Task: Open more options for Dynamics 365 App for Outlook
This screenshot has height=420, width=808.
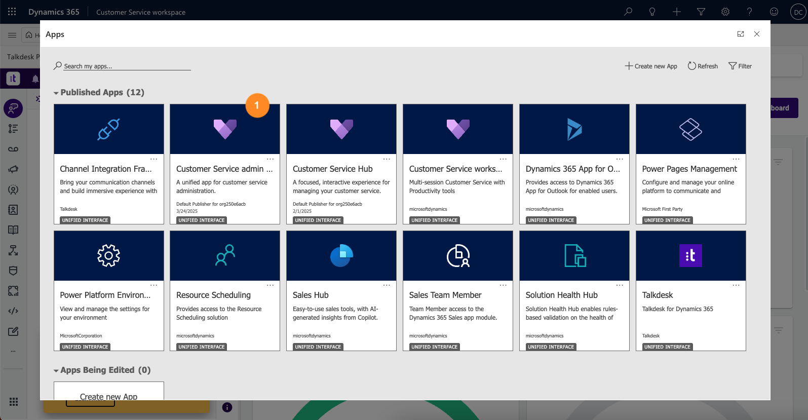Action: (620, 159)
